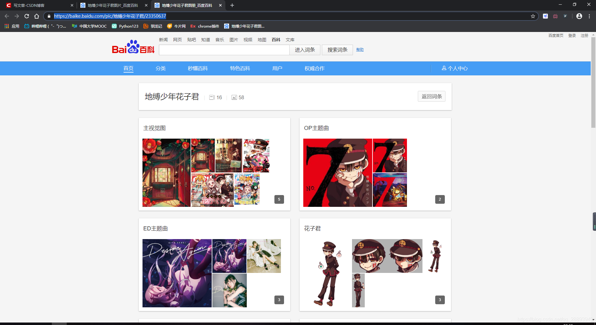Open Chrome three-dot menu
This screenshot has height=325, width=596.
click(x=589, y=16)
